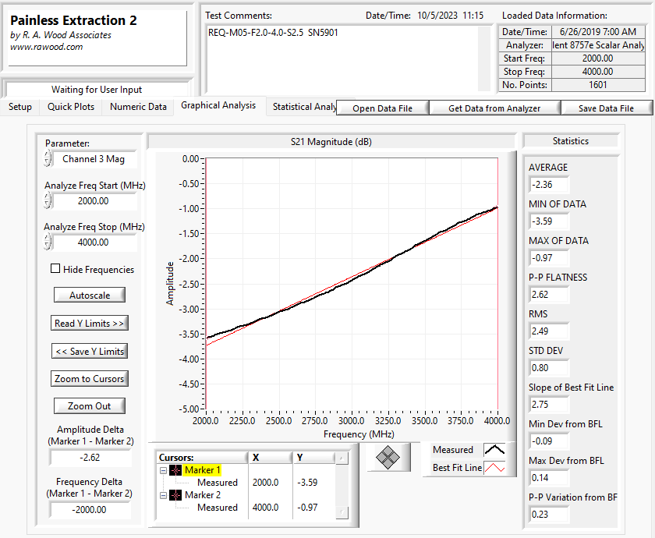Click the Marker 1 Y value -3.59
This screenshot has height=538, width=655.
point(307,483)
